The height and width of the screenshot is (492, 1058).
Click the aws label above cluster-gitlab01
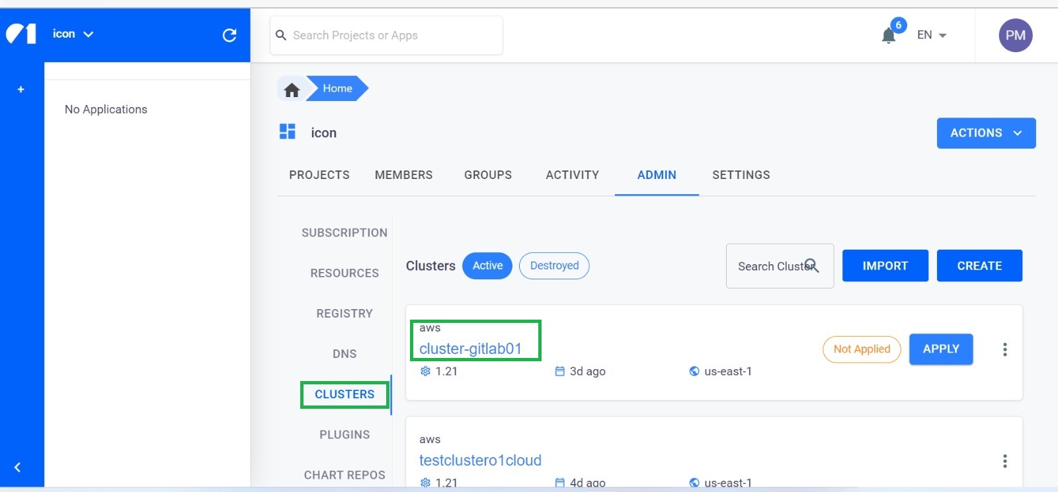coord(430,328)
